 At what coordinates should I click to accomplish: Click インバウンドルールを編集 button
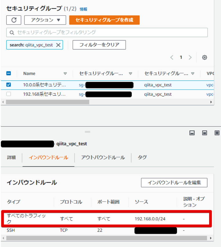pos(174,183)
